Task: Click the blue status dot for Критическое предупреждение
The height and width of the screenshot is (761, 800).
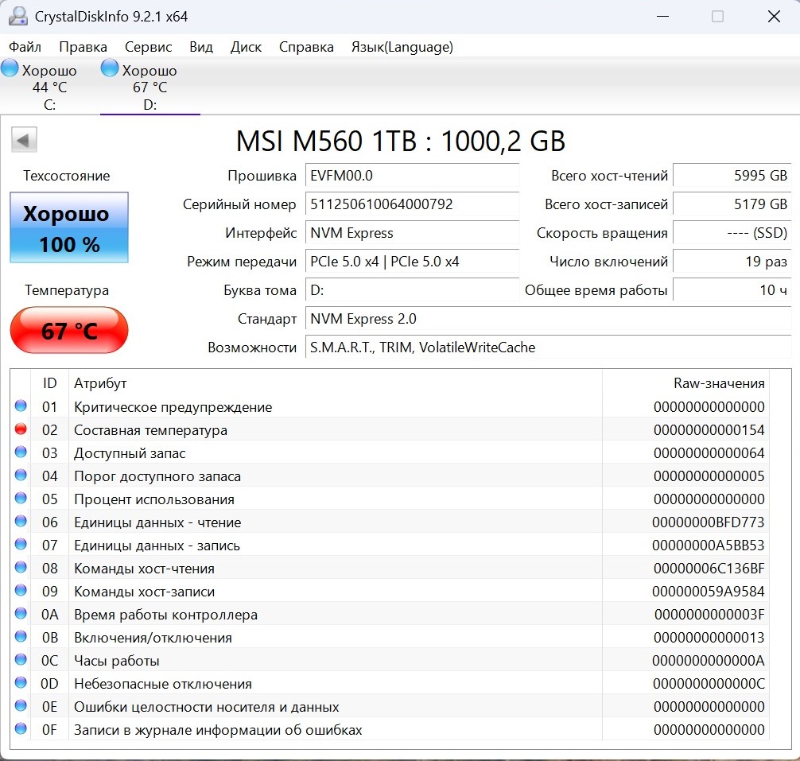Action: [21, 406]
